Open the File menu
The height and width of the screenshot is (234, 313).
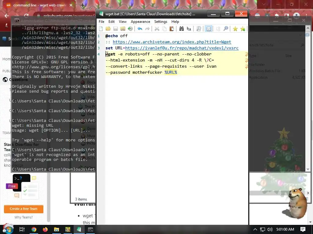point(101,22)
